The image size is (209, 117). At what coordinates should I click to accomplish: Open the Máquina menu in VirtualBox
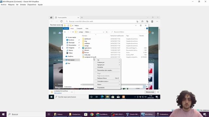pos(11,5)
